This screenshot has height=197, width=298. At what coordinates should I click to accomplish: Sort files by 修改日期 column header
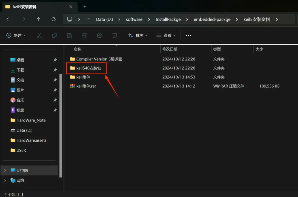170,49
